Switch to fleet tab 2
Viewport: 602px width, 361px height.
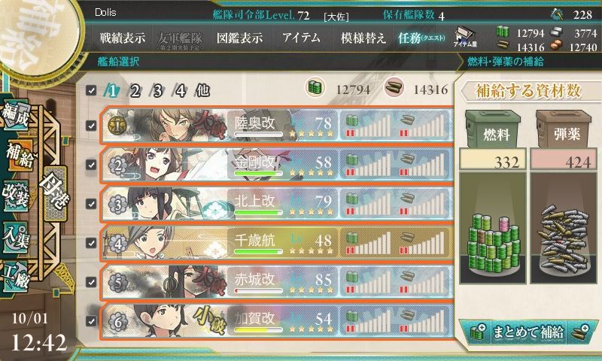pyautogui.click(x=135, y=91)
